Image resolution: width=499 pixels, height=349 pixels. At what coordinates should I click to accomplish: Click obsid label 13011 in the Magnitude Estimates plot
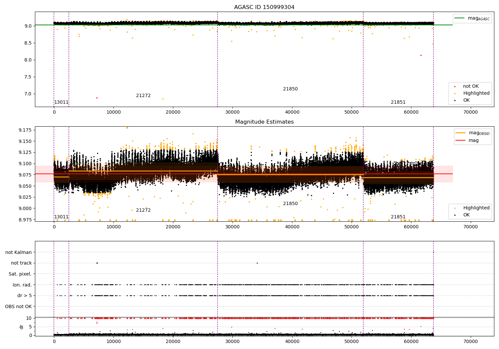click(x=61, y=217)
